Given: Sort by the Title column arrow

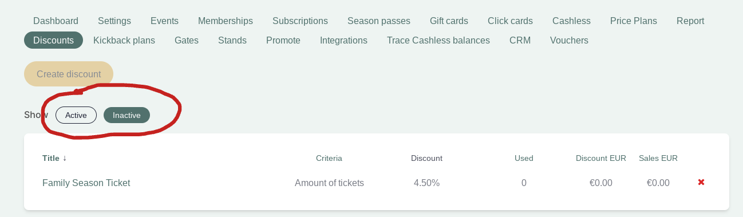Looking at the screenshot, I should [x=65, y=158].
